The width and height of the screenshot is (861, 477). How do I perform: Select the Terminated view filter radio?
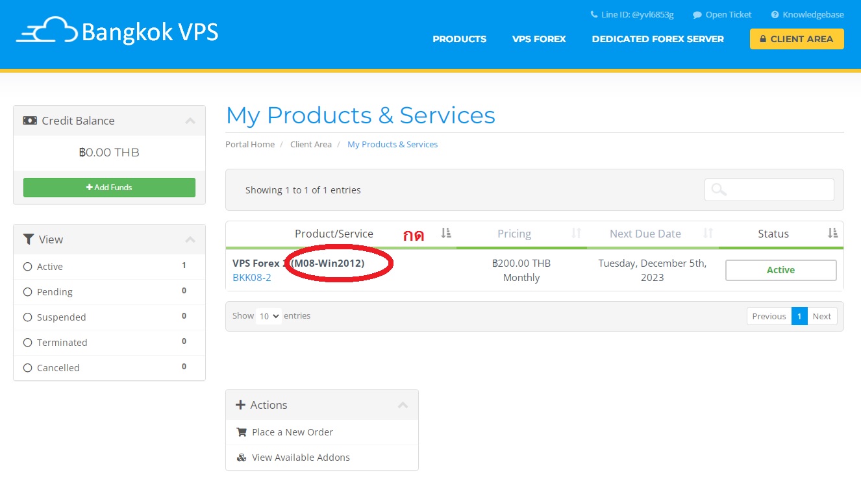[x=27, y=343]
